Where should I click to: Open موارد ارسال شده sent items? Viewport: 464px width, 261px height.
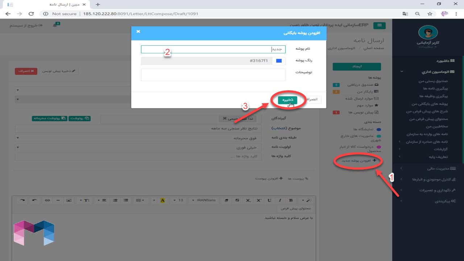pyautogui.click(x=362, y=99)
